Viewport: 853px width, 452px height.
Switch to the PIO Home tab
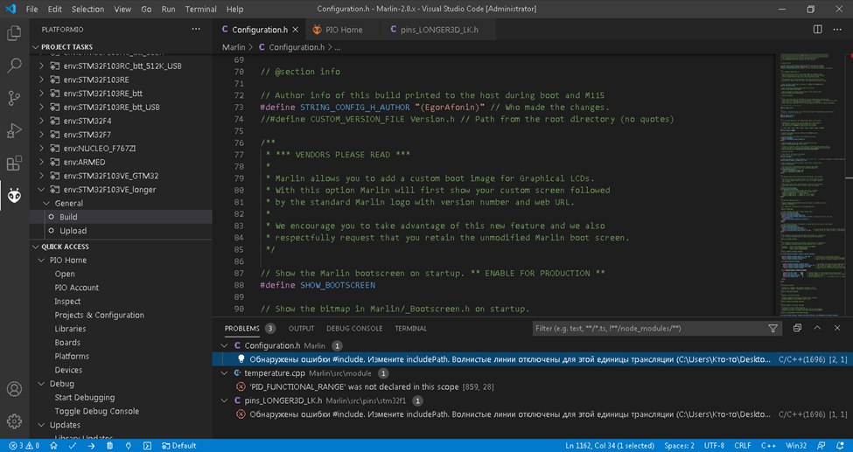343,30
